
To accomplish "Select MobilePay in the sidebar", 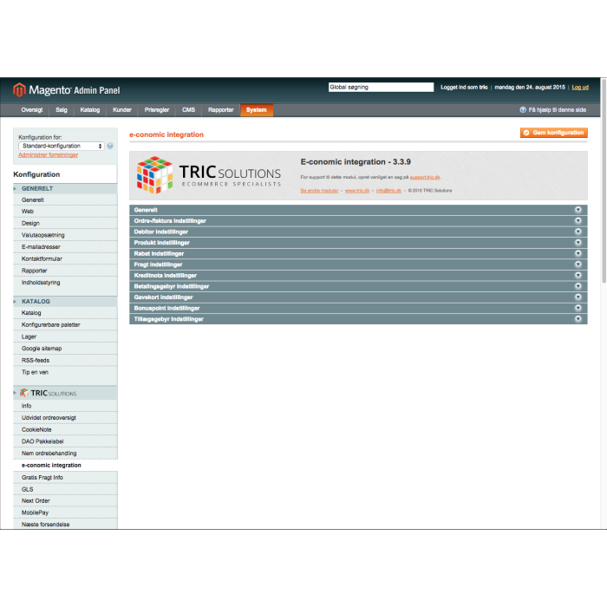I will coord(36,512).
